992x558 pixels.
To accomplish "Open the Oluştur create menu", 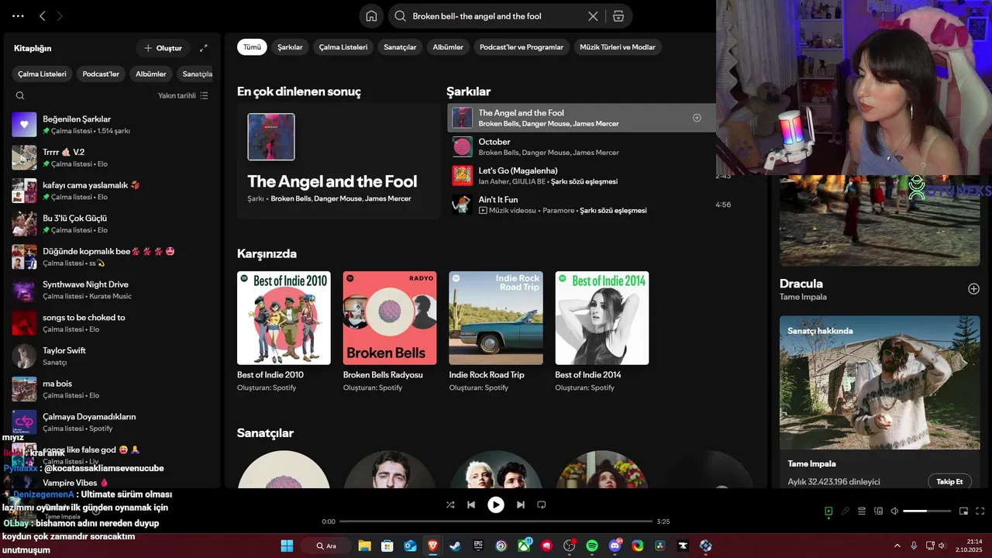I will point(163,48).
